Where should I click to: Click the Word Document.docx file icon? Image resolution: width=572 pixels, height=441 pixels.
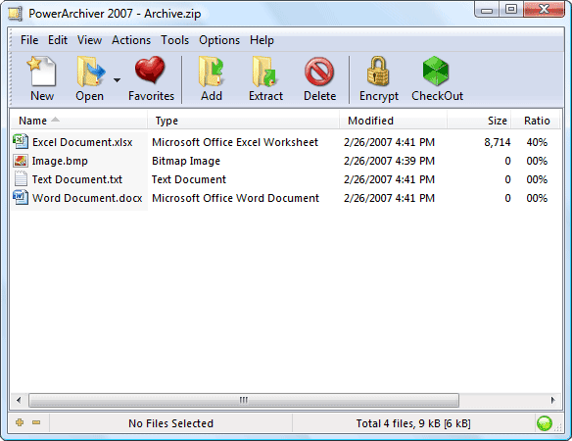click(x=21, y=198)
